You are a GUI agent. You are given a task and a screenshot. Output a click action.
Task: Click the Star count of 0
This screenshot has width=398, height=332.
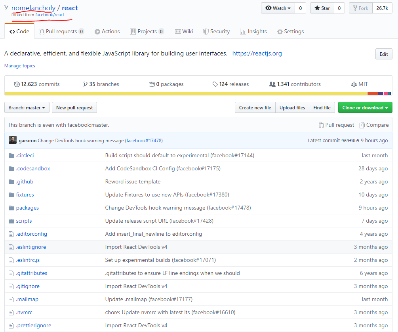tap(339, 8)
